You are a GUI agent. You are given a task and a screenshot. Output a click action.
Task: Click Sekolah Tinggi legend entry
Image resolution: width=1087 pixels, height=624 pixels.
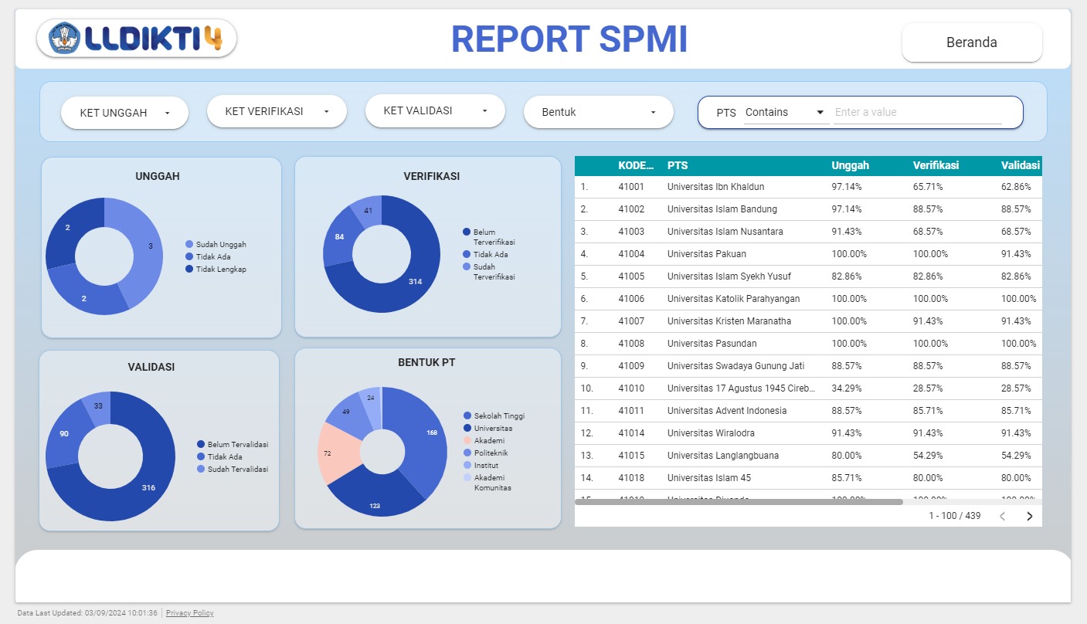(x=494, y=415)
